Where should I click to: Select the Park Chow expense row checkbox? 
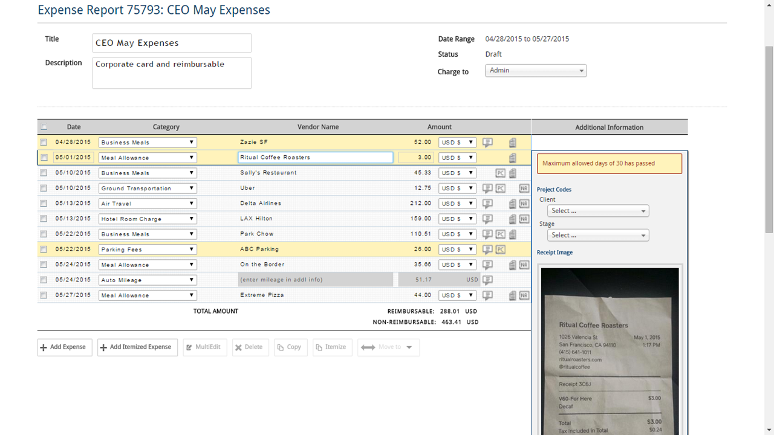[44, 234]
